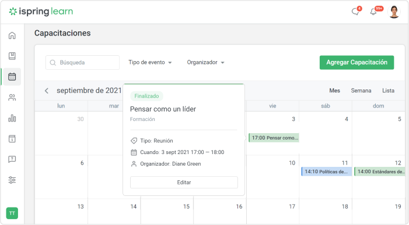Switch to Semana view
The image size is (409, 225).
[361, 91]
